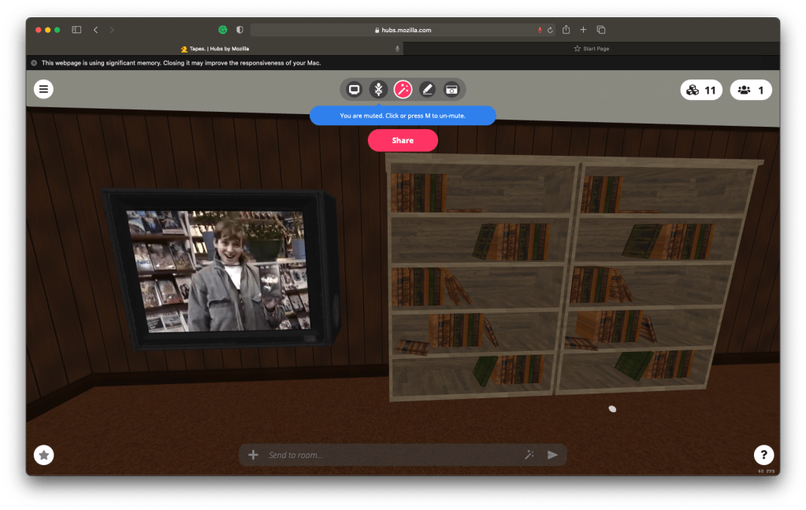Unmute the microphone in the top toolbar

coord(378,90)
